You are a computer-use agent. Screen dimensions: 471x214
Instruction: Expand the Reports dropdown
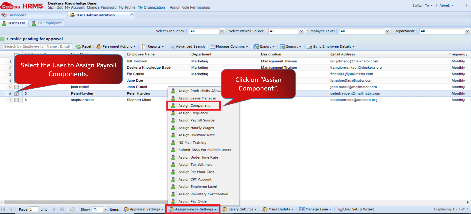pos(153,47)
